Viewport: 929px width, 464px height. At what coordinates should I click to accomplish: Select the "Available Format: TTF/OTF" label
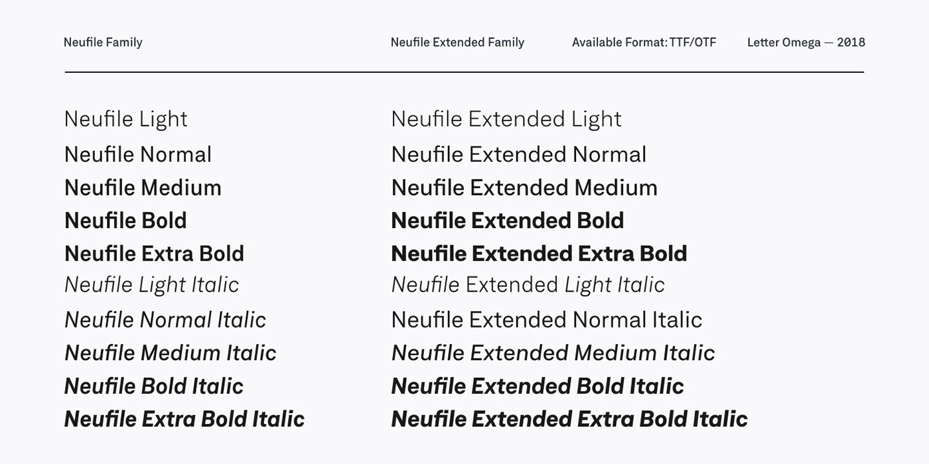(644, 42)
